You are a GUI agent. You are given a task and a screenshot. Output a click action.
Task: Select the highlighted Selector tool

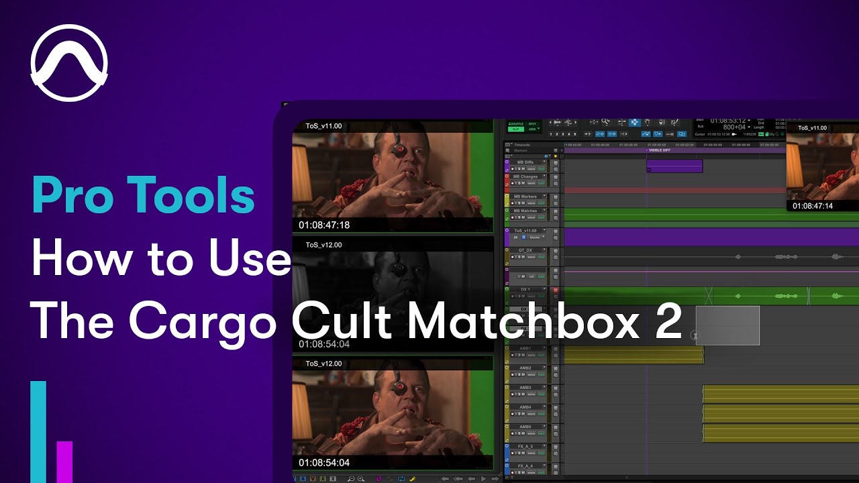(635, 122)
